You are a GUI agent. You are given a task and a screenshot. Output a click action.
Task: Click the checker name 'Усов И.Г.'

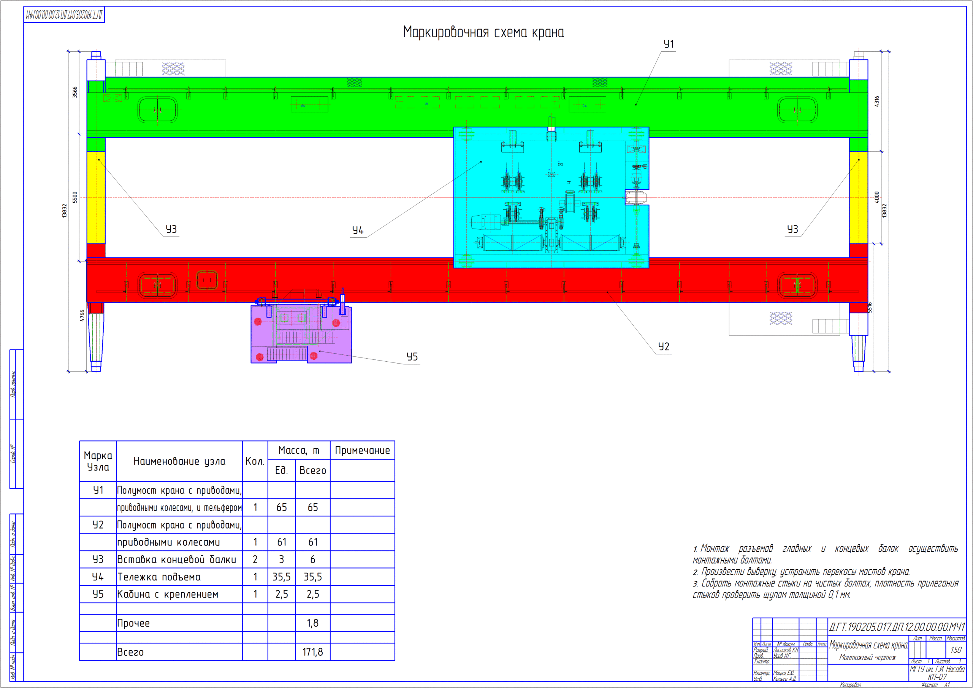point(782,656)
